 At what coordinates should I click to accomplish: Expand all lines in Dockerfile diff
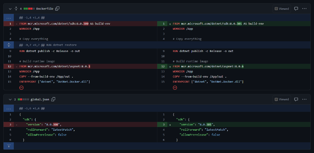(x=16, y=9)
